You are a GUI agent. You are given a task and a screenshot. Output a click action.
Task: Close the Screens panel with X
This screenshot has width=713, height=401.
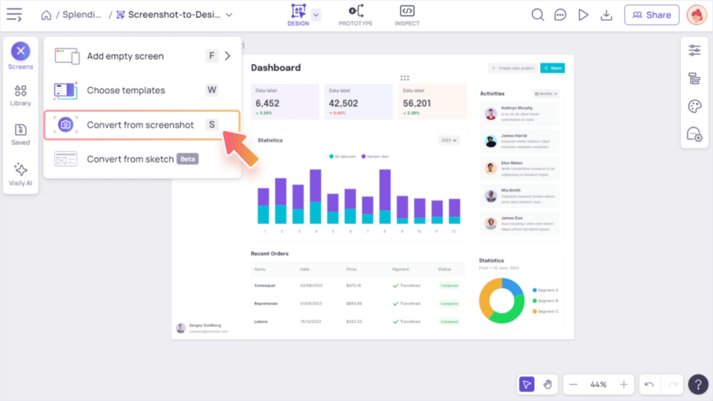tap(20, 51)
